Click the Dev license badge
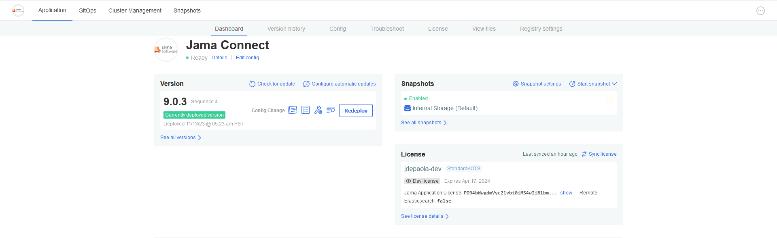 click(x=422, y=181)
